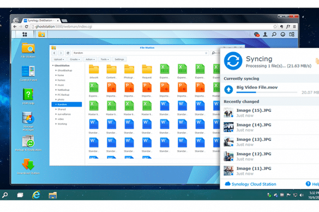
Task: Open Download Station desktop shortcut
Action: (28, 166)
